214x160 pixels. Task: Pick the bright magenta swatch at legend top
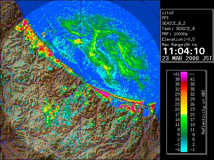(x=184, y=74)
